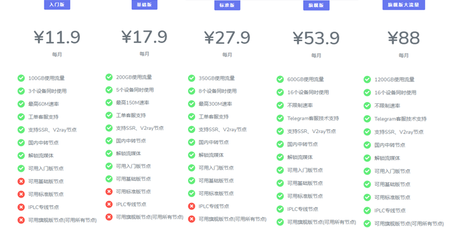Click check icon next to 3个设备同时使用
The height and width of the screenshot is (228, 456).
pyautogui.click(x=22, y=91)
